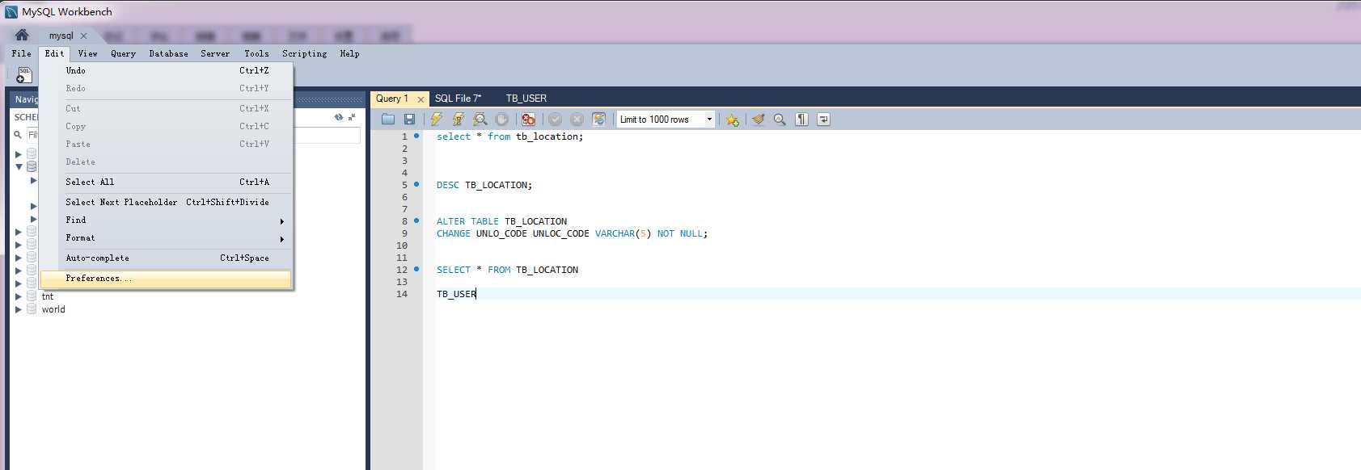Screen dimensions: 1361x470
Task: Click the 'select * from tb_location;' line
Action: tap(509, 136)
